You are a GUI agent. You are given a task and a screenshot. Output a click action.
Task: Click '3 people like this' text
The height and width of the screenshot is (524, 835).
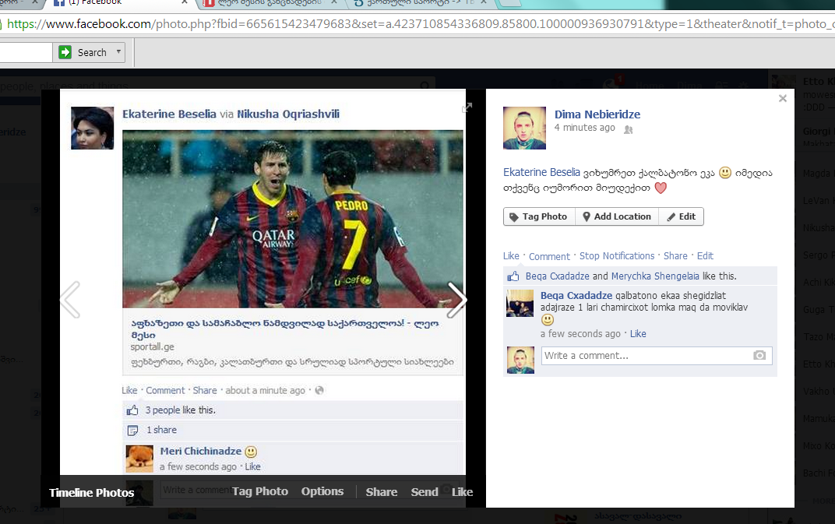181,410
